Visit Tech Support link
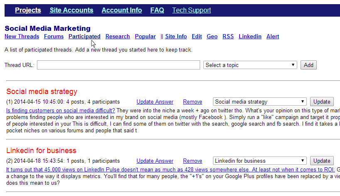 (x=191, y=10)
